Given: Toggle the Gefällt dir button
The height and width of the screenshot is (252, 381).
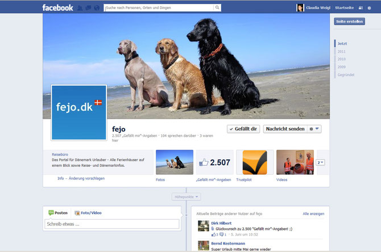Looking at the screenshot, I should (x=243, y=129).
